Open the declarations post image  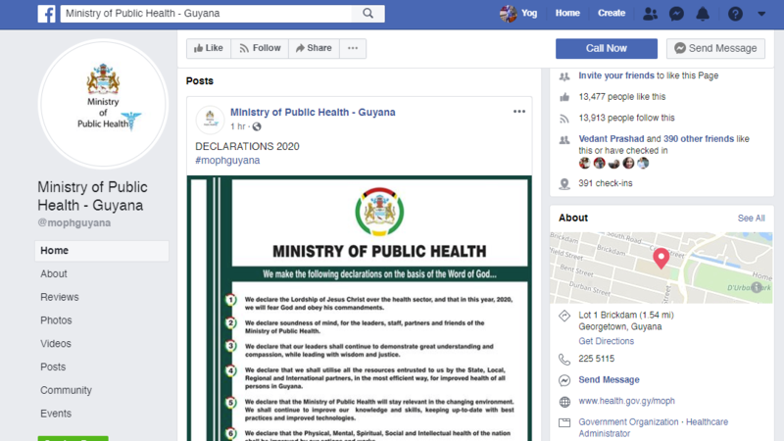(x=360, y=308)
